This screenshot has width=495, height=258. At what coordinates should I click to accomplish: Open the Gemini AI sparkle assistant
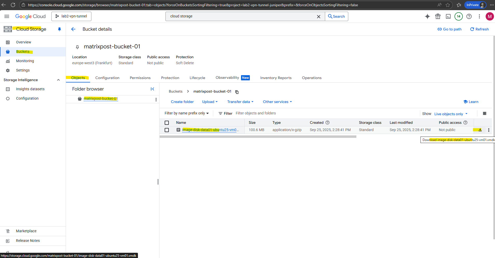427,16
